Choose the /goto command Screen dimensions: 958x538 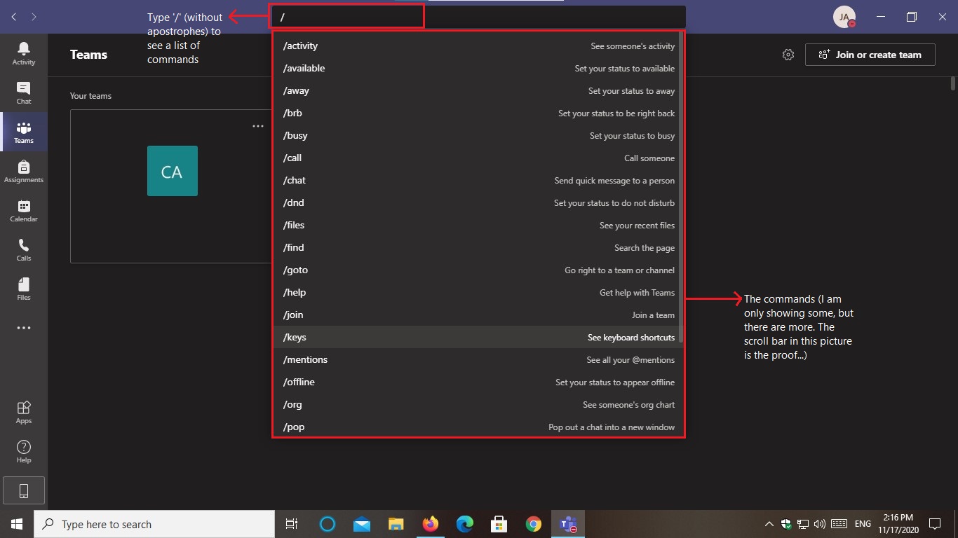[478, 270]
